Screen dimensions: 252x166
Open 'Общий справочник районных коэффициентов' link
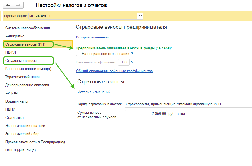114,71
